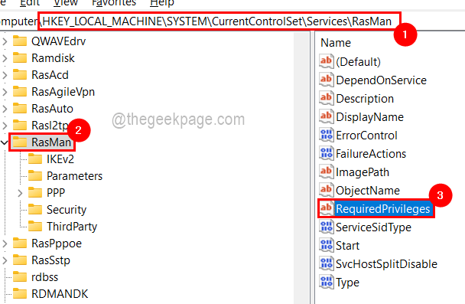
Task: Select the rdbss key label
Action: (45, 277)
